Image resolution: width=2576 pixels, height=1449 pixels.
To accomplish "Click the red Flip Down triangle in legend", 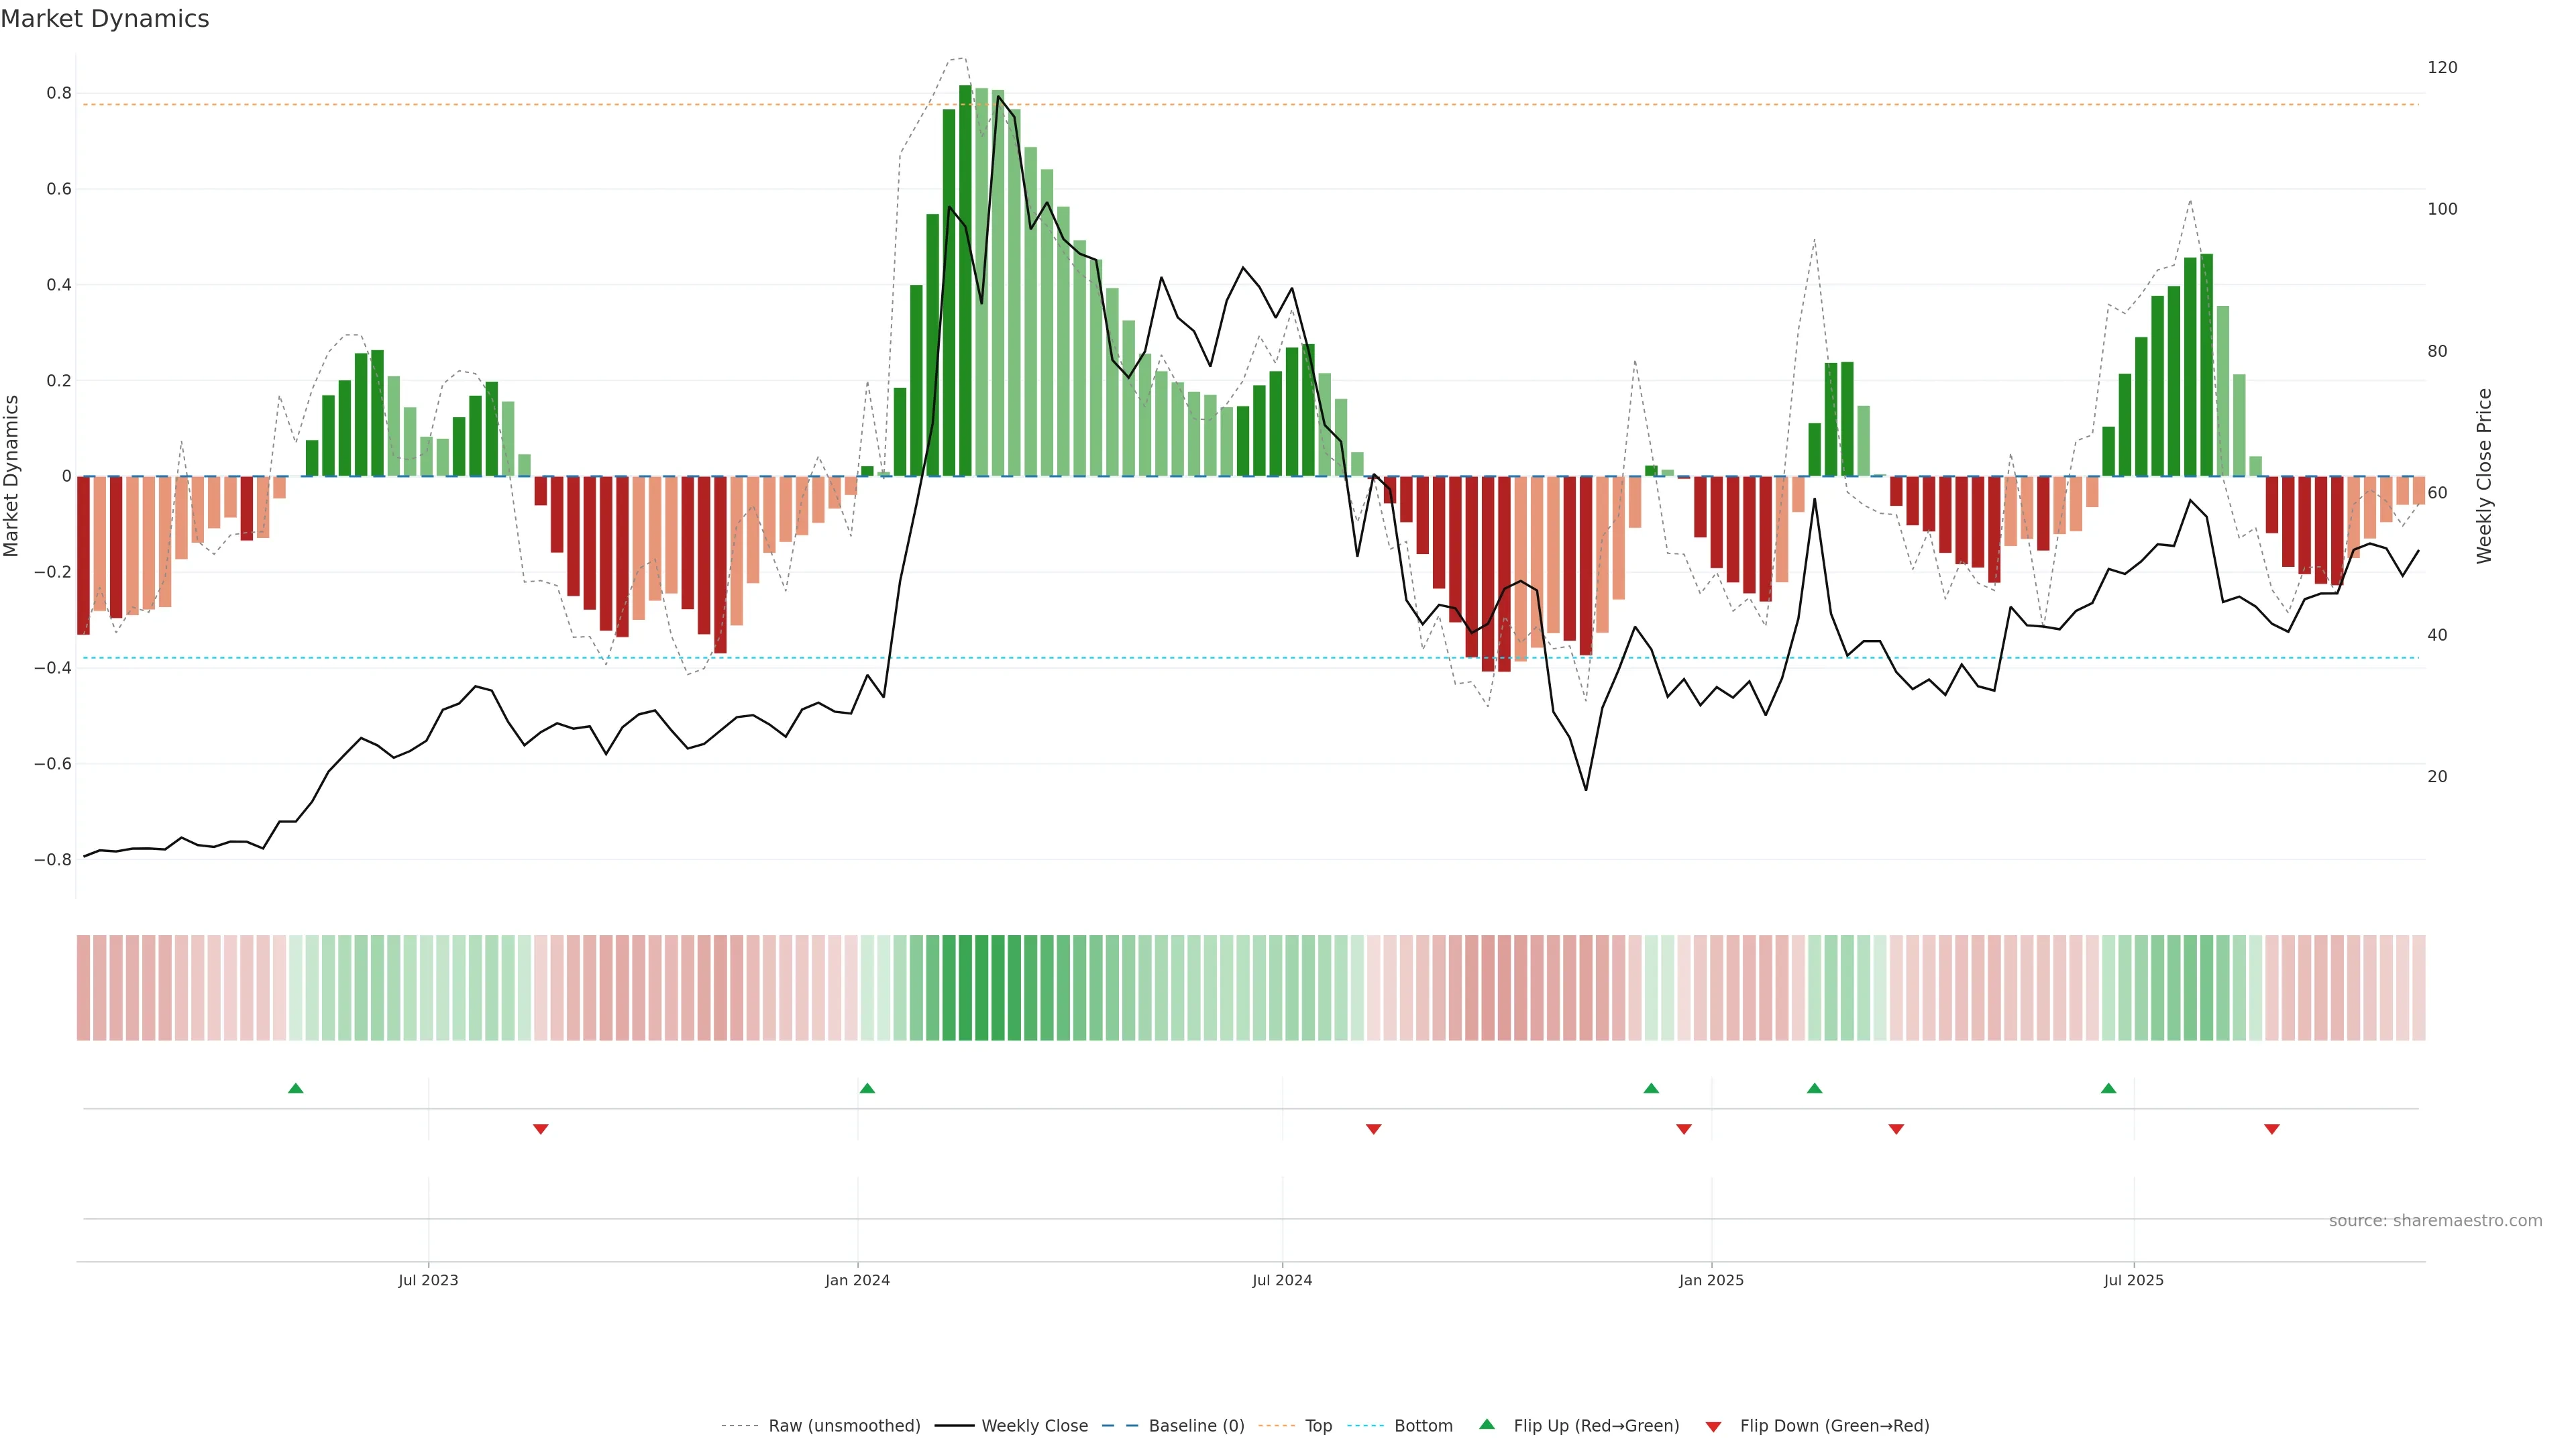I will (1713, 1426).
